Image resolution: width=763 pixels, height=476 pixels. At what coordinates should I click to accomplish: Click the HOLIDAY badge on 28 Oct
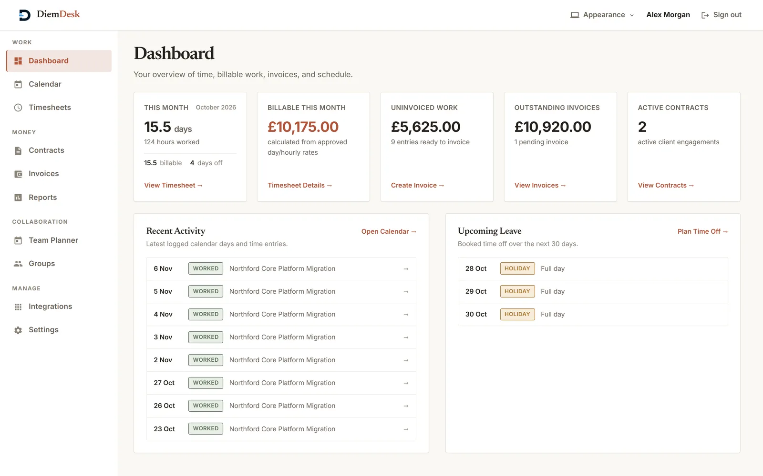(517, 268)
